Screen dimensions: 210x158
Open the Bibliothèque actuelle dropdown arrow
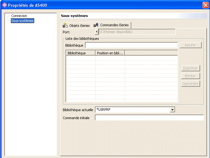pyautogui.click(x=173, y=110)
